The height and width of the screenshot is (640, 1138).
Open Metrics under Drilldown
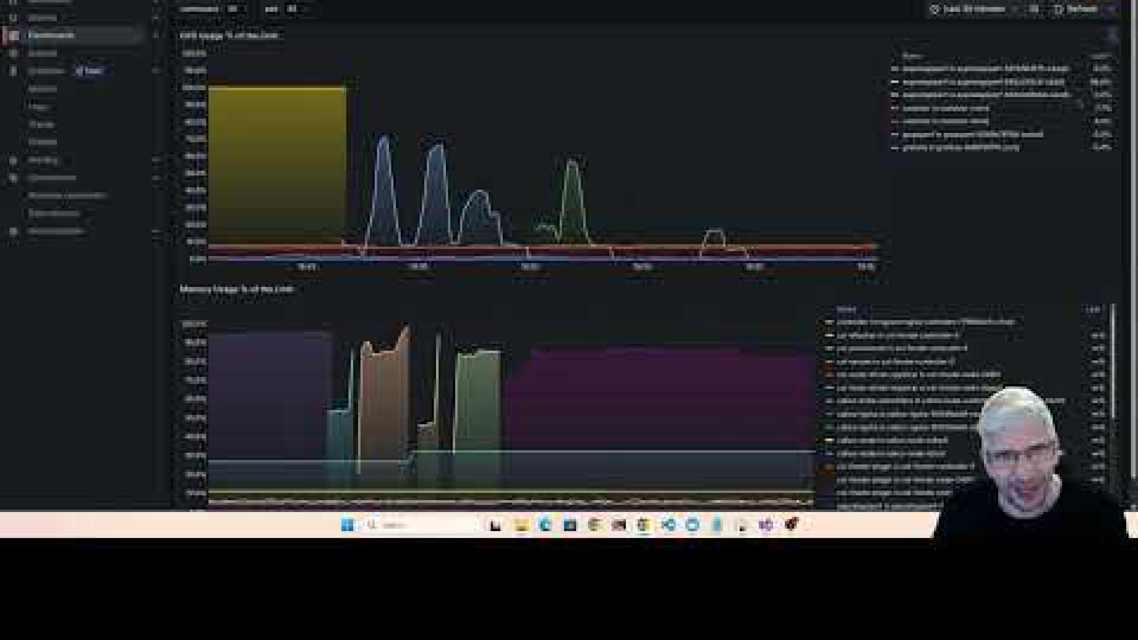pyautogui.click(x=42, y=89)
